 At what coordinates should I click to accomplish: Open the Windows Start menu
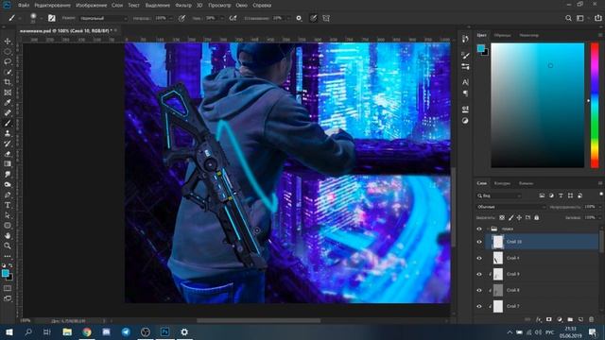tap(9, 331)
